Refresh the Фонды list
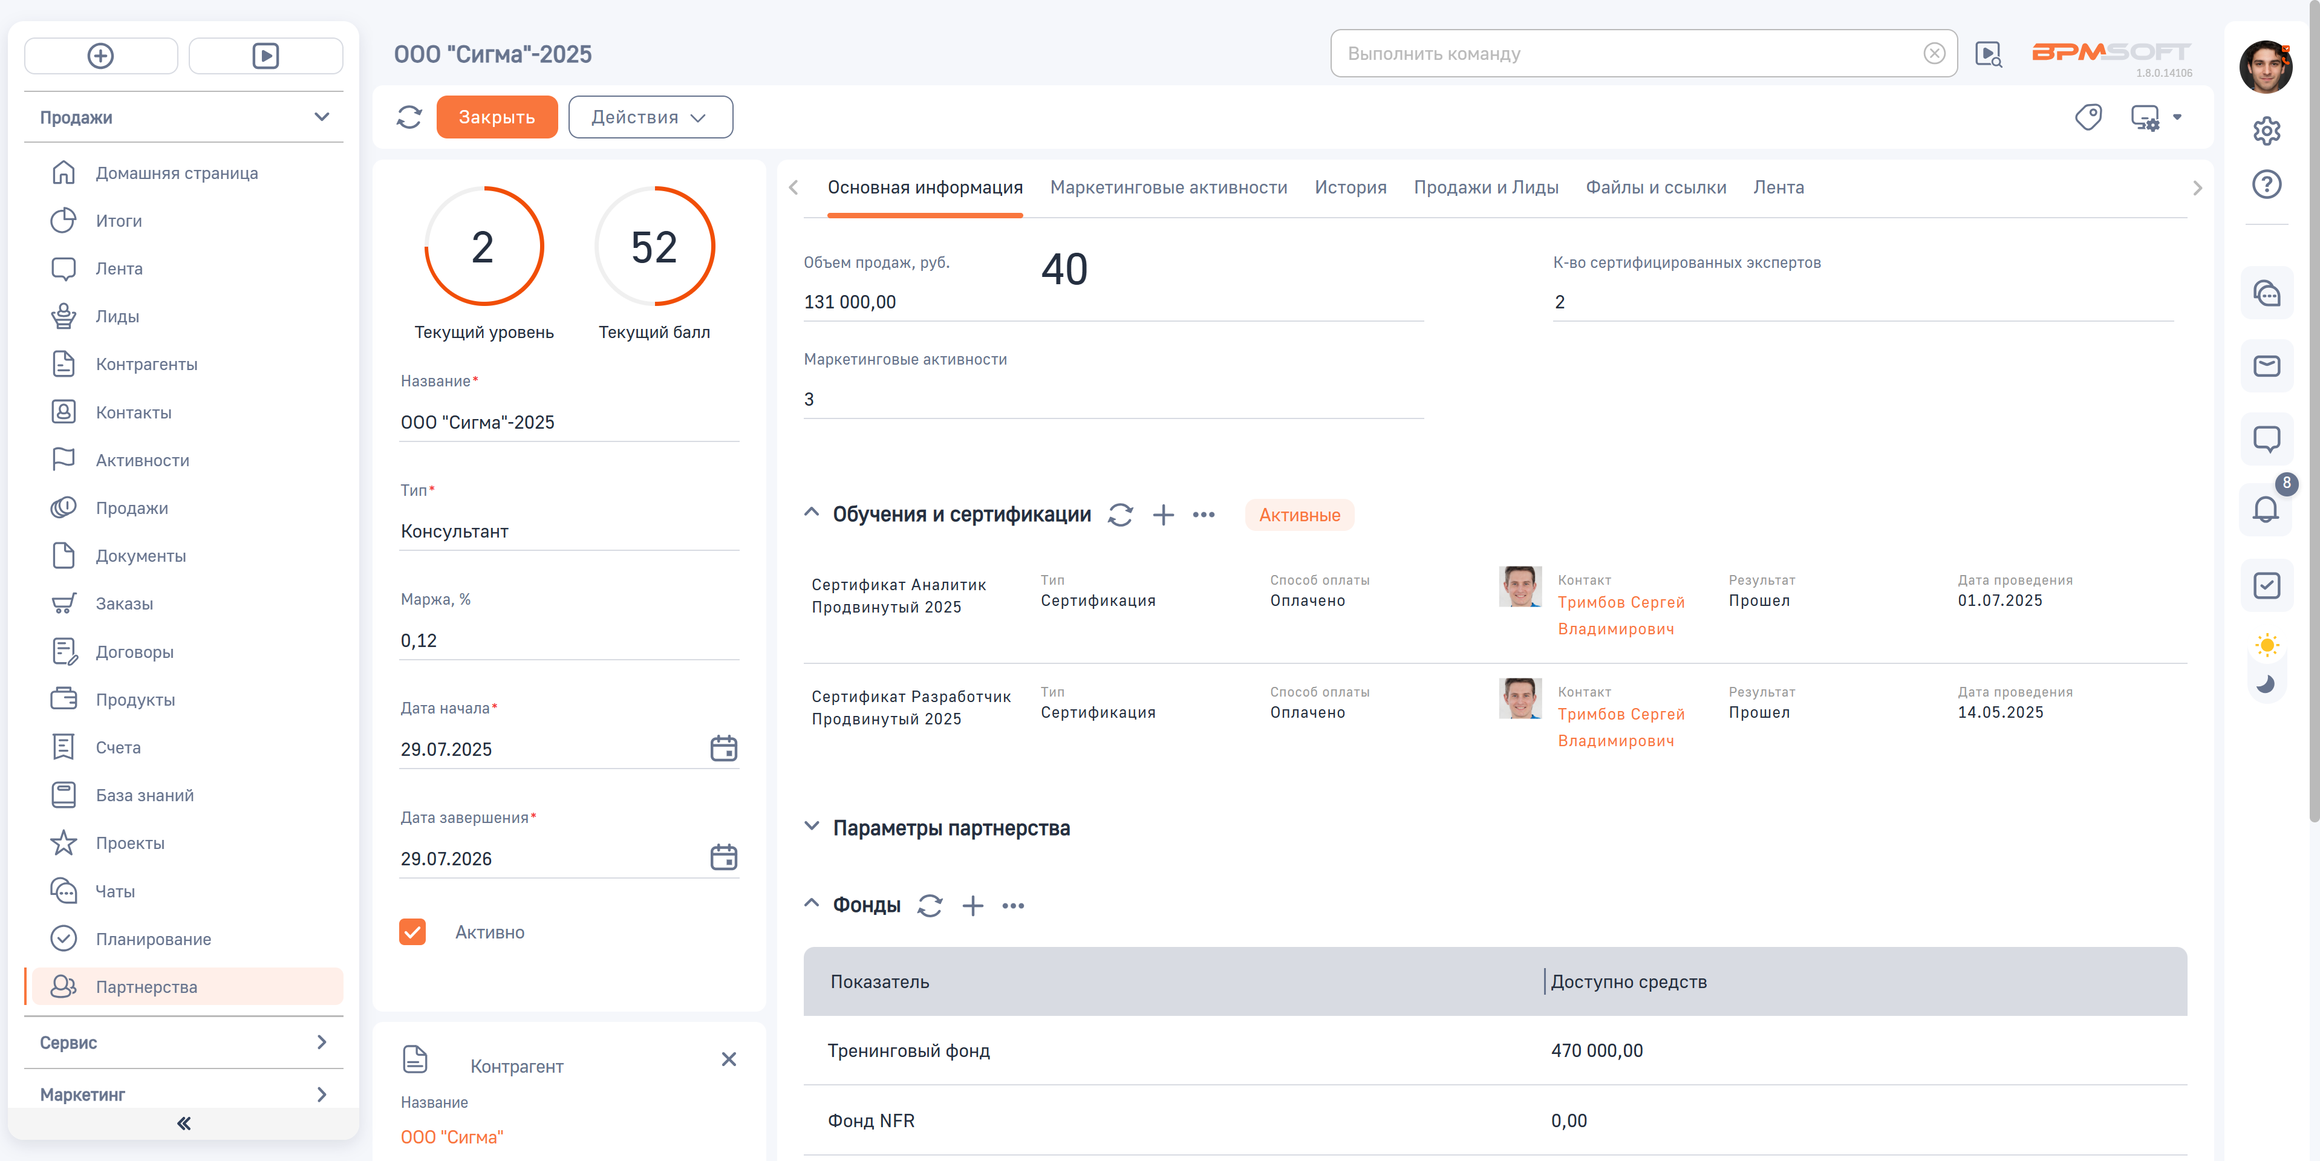Screen dimensions: 2320x1161 point(930,905)
